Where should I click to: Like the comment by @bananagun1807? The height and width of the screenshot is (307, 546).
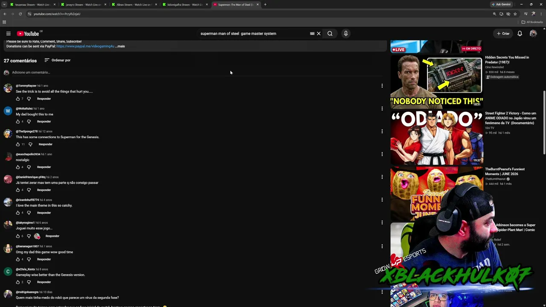click(18, 259)
